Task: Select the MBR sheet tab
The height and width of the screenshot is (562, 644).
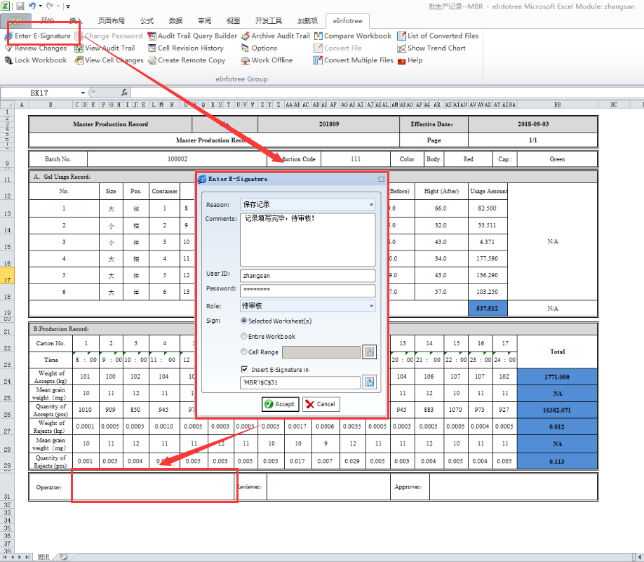Action: (43, 556)
